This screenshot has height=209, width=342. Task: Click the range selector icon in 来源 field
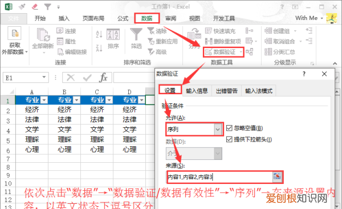(277, 176)
